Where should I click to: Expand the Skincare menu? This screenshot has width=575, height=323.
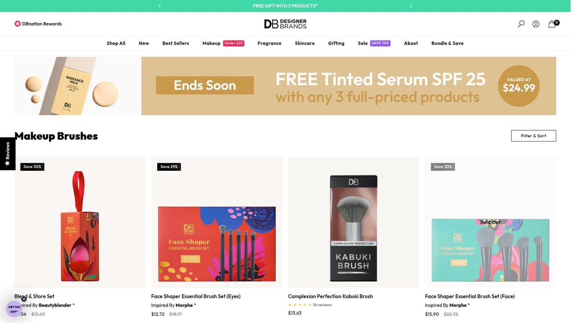[305, 43]
